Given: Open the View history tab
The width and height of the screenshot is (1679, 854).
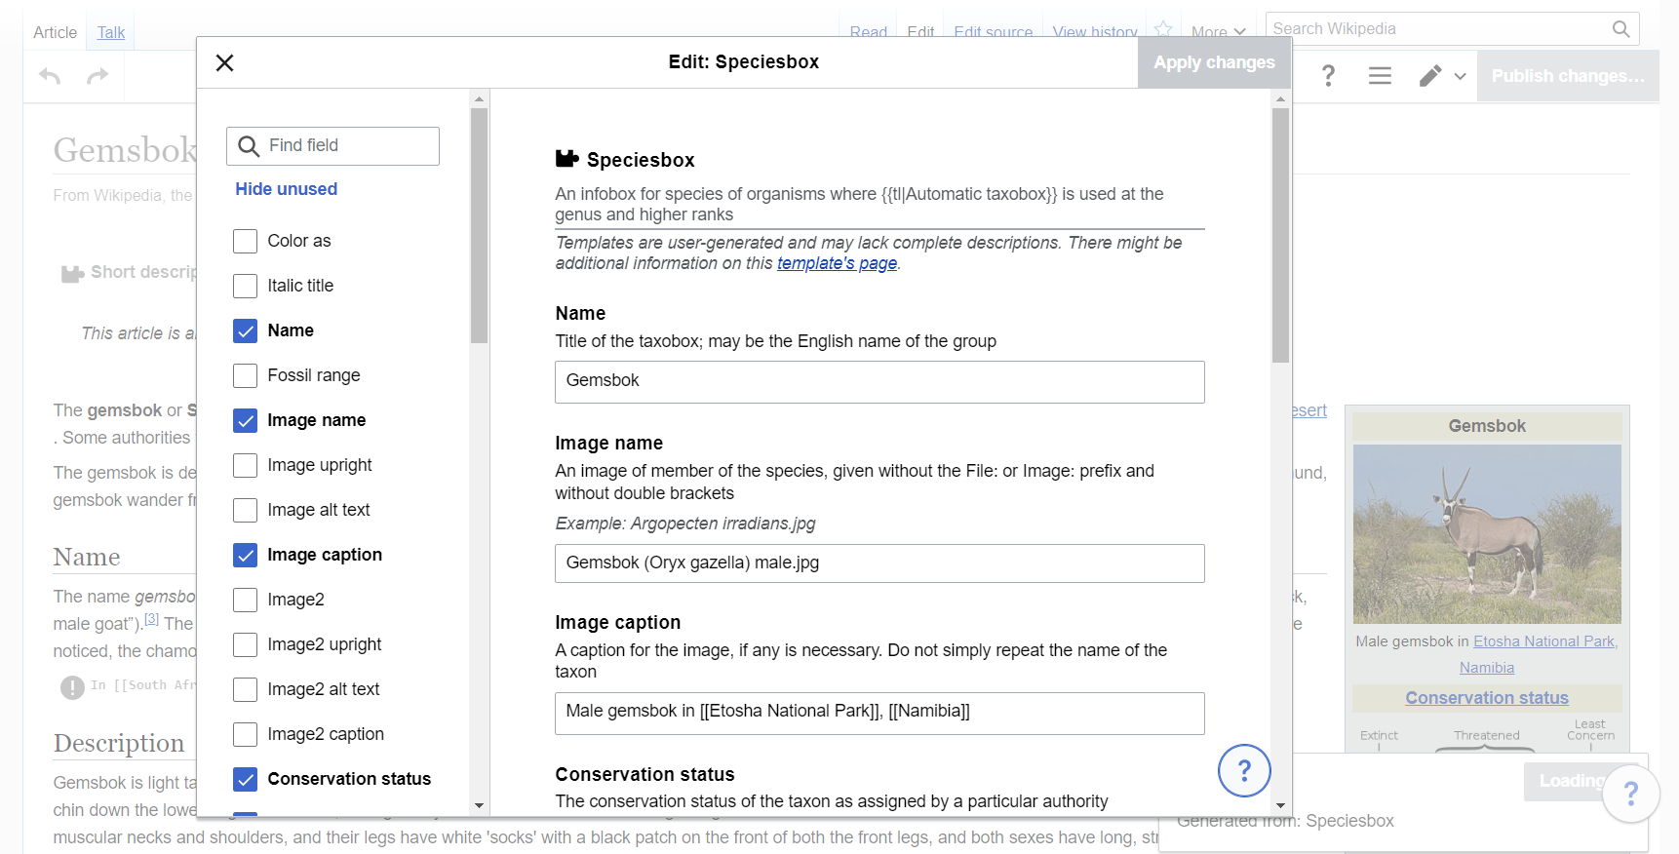Looking at the screenshot, I should [x=1094, y=32].
